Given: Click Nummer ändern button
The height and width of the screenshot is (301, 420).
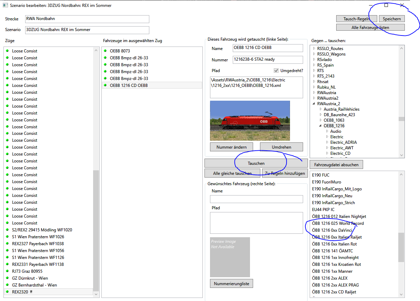Looking at the screenshot, I should [x=231, y=147].
